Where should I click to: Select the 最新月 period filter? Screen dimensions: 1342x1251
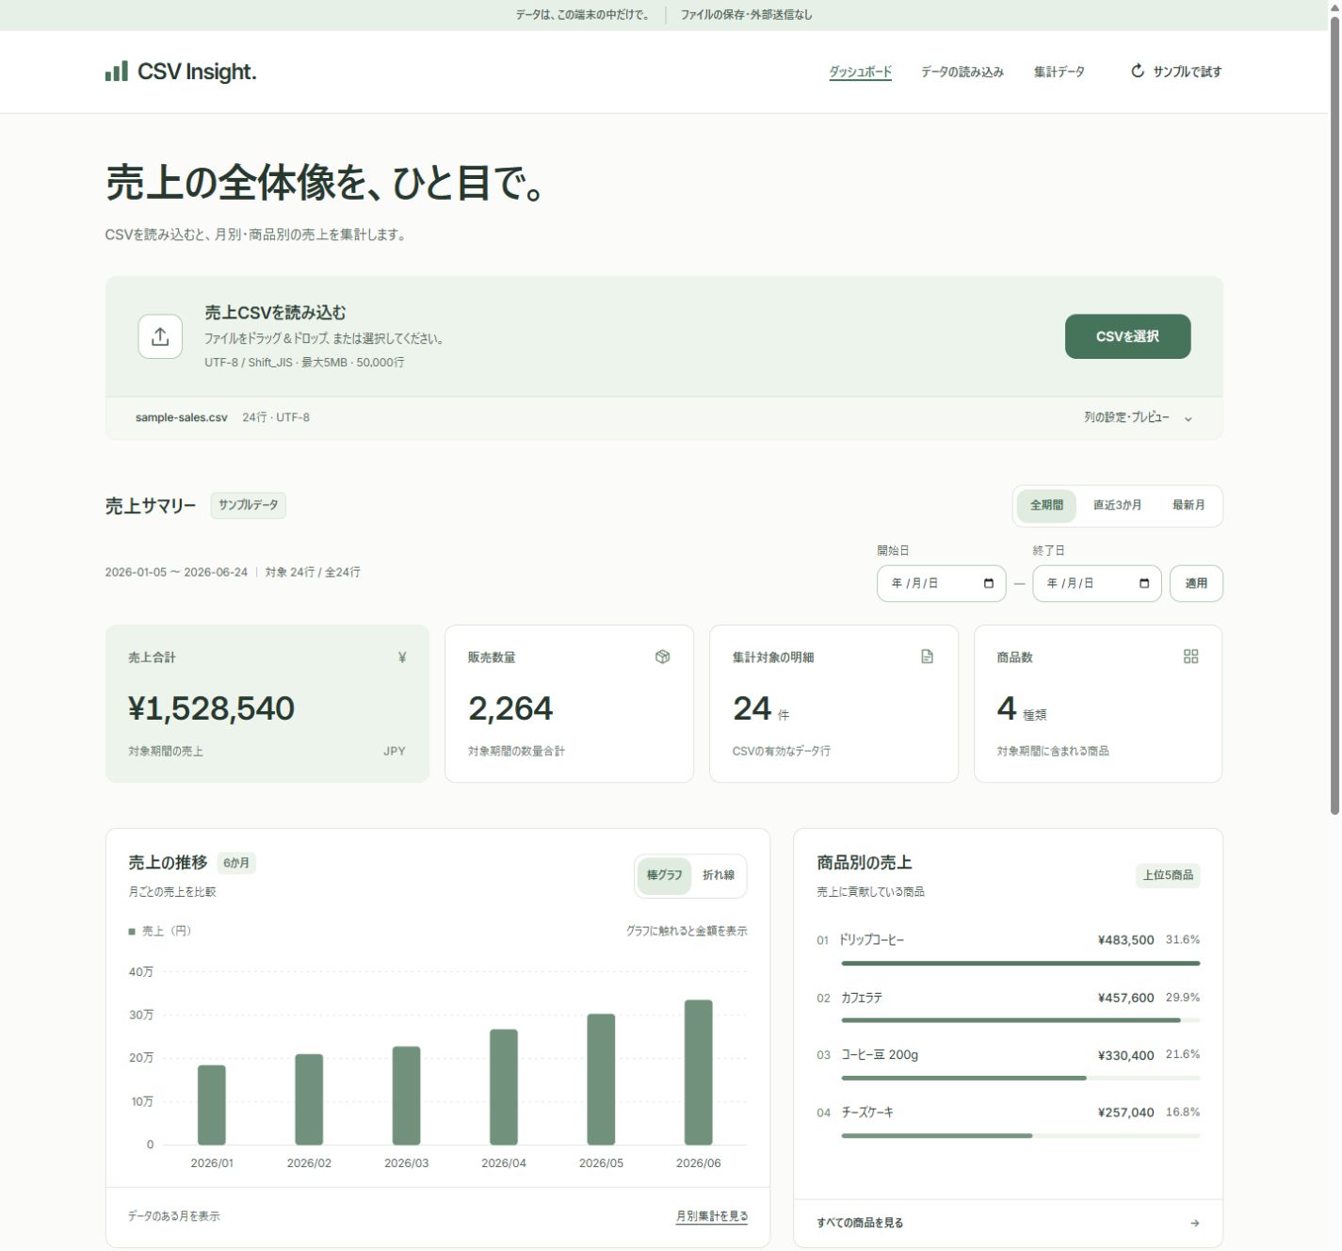pos(1188,505)
